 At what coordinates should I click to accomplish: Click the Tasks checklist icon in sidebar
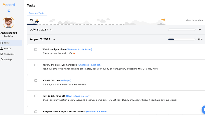click(2, 43)
